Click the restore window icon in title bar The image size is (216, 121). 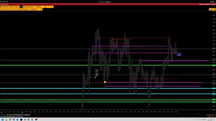click(x=213, y=2)
